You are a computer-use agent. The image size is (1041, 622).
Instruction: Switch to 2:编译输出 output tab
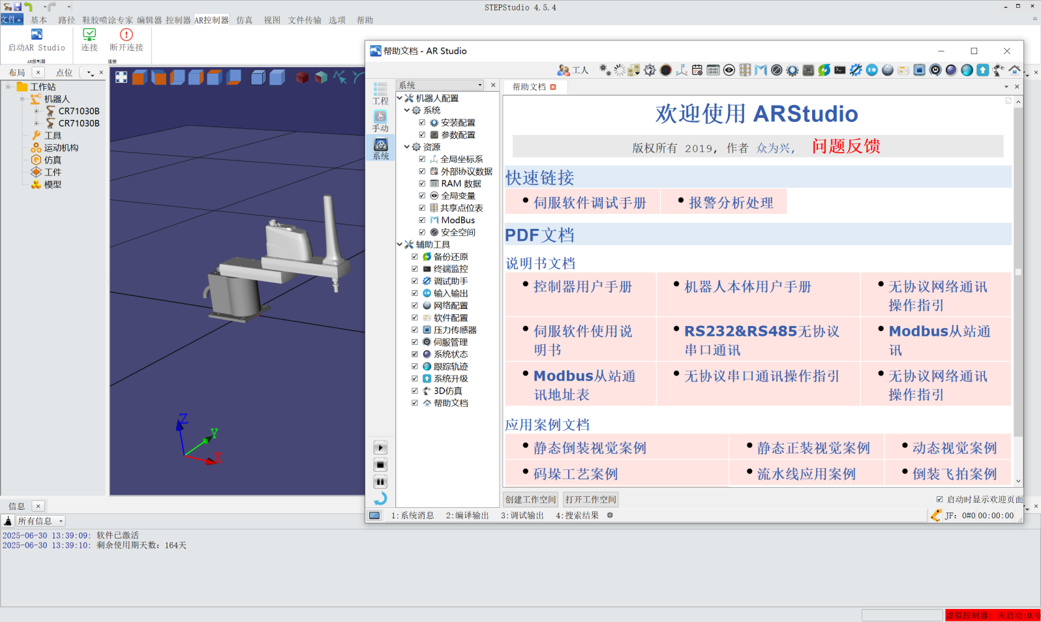467,516
